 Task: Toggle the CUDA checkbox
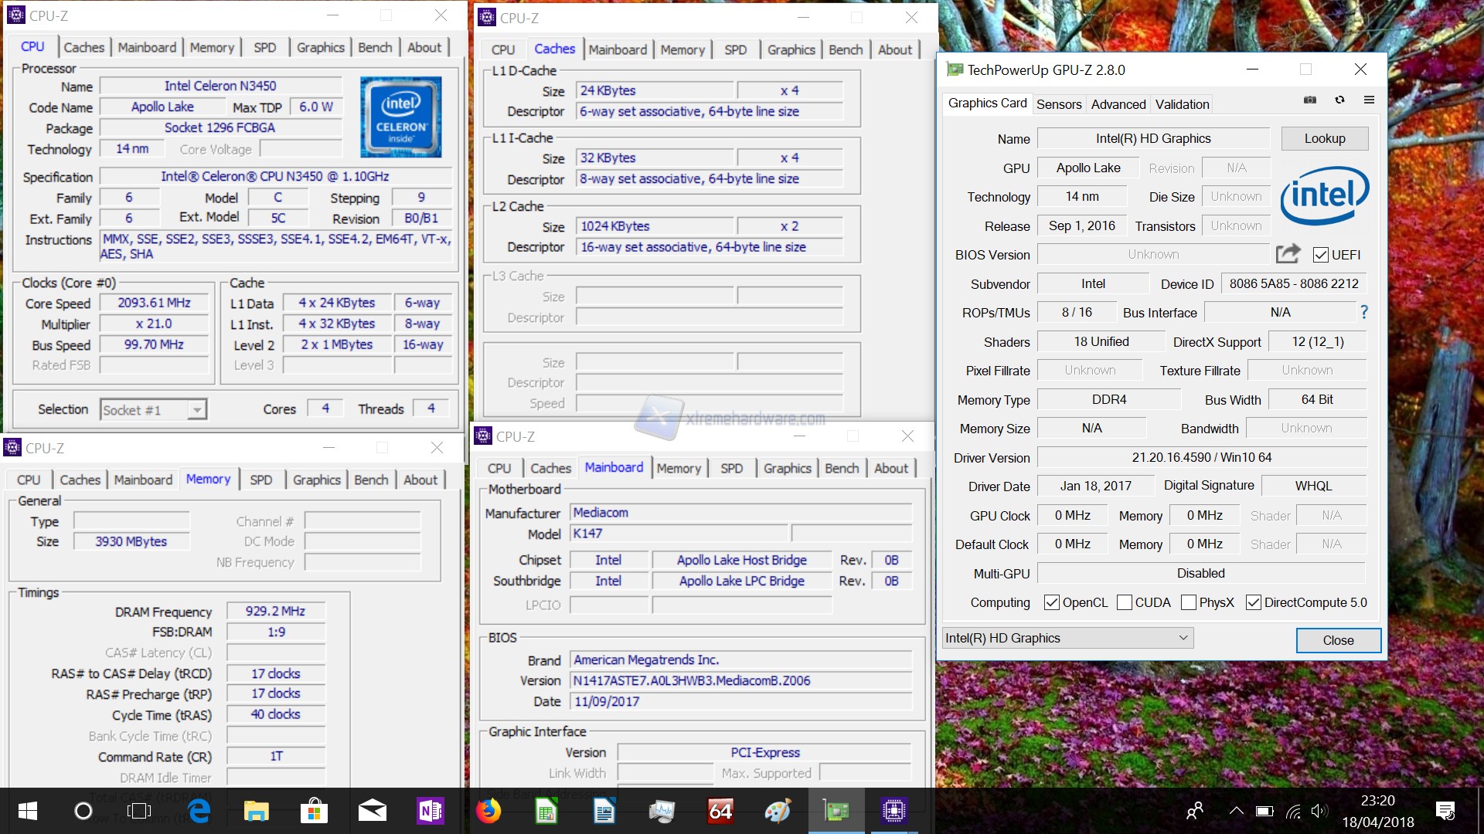[1125, 602]
